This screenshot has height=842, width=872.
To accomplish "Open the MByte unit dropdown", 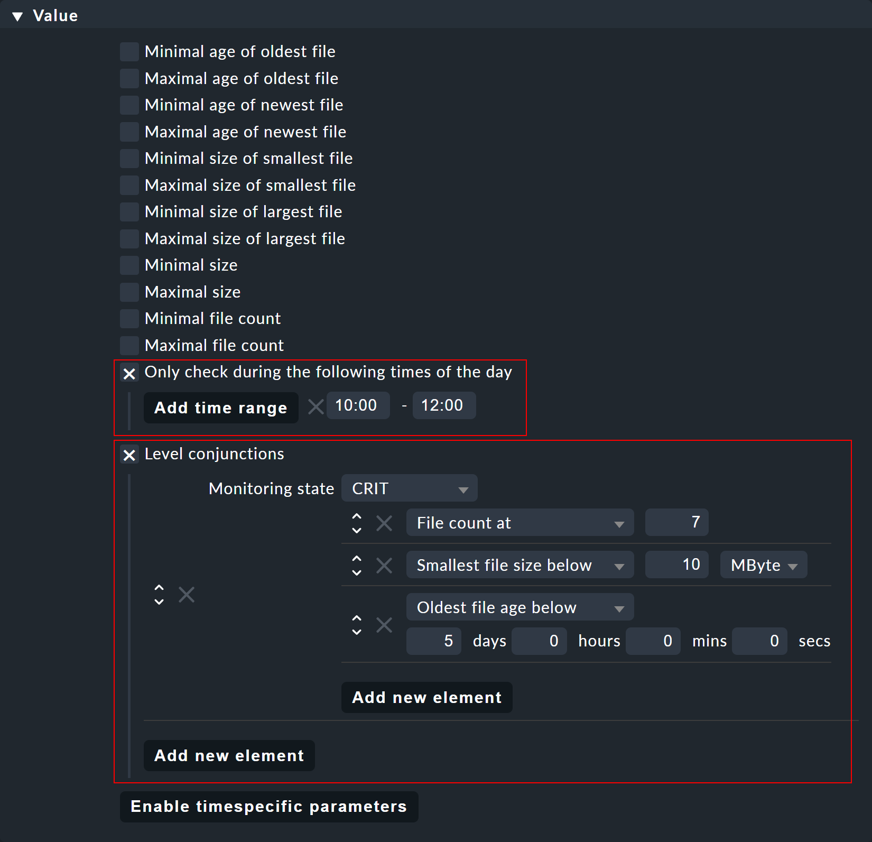I will [764, 565].
